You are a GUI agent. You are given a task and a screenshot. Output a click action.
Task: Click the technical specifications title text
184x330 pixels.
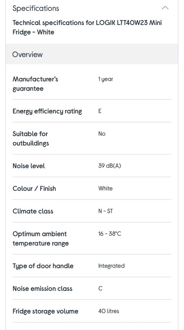pos(87,27)
